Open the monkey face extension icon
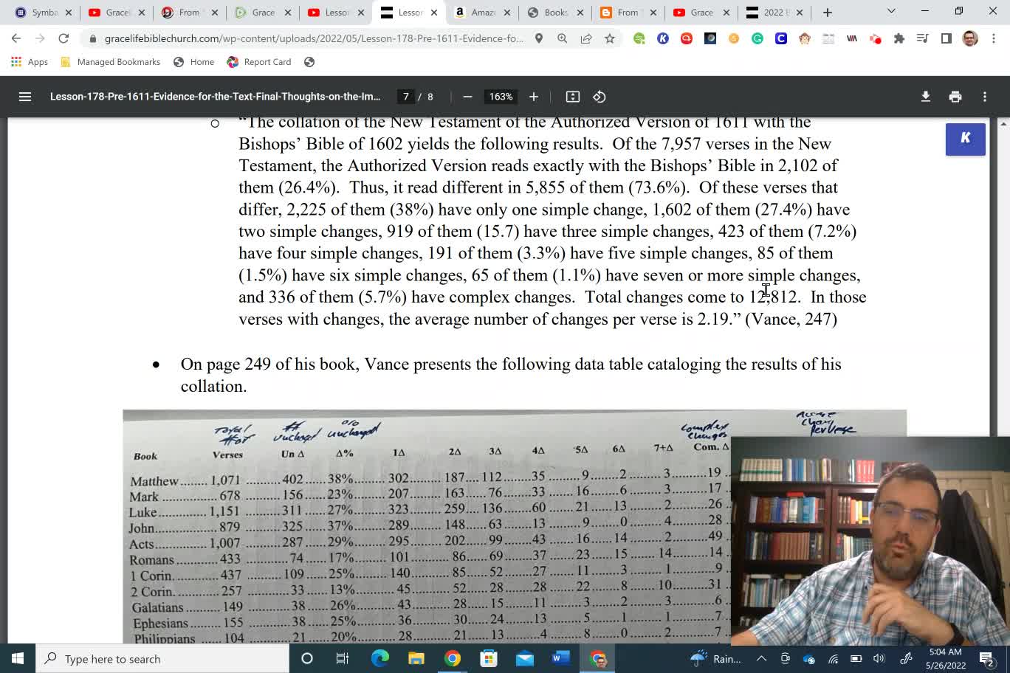This screenshot has width=1010, height=673. [805, 38]
